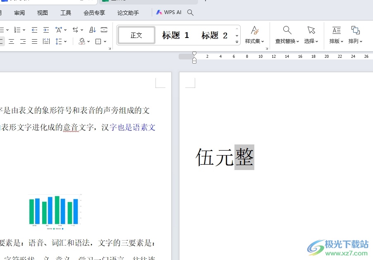This screenshot has width=373, height=260.
Task: Click the WPS AI button
Action: pyautogui.click(x=169, y=12)
